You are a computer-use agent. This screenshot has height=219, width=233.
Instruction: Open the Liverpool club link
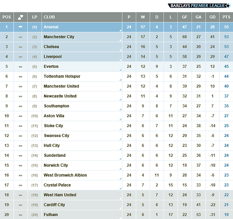point(53,57)
